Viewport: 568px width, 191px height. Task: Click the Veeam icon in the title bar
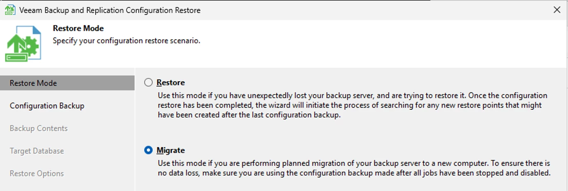tap(10, 10)
